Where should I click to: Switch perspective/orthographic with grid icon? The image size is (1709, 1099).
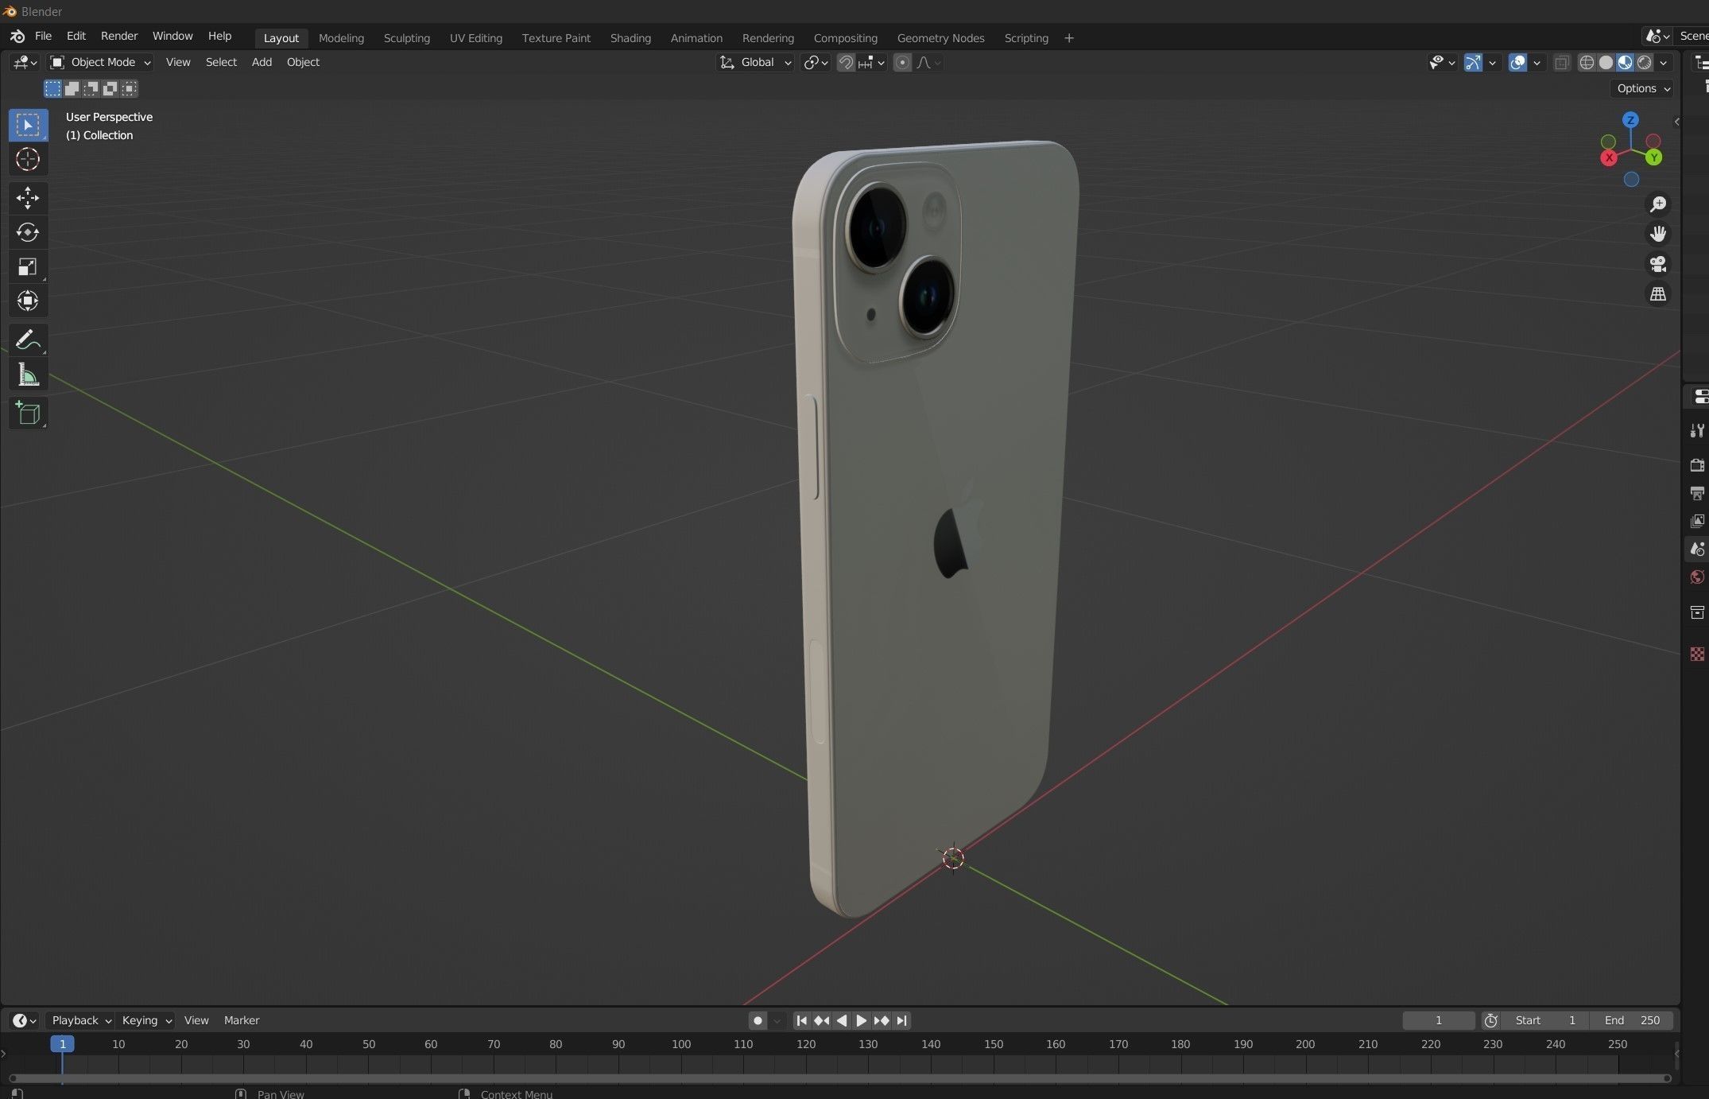1658,294
